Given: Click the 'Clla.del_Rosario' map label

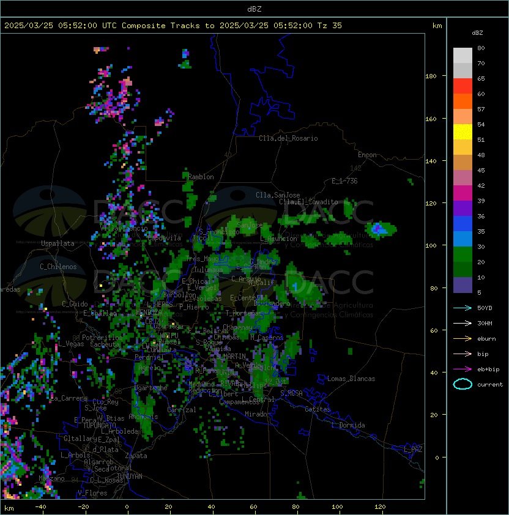Looking at the screenshot, I should [x=288, y=138].
